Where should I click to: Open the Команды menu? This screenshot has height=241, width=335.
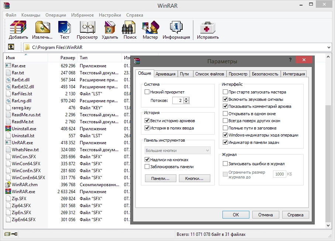click(x=31, y=15)
